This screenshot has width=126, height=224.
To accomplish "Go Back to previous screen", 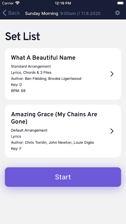I will click(x=11, y=13).
